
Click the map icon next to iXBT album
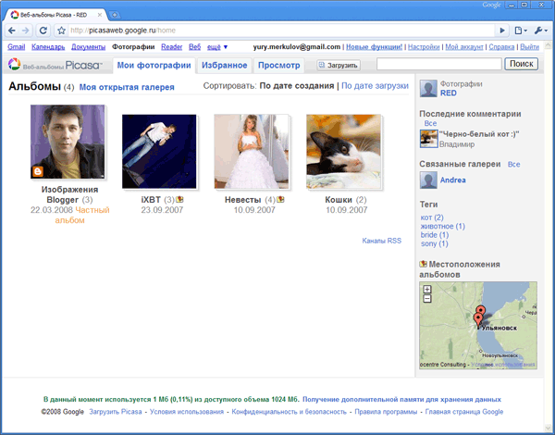[179, 200]
